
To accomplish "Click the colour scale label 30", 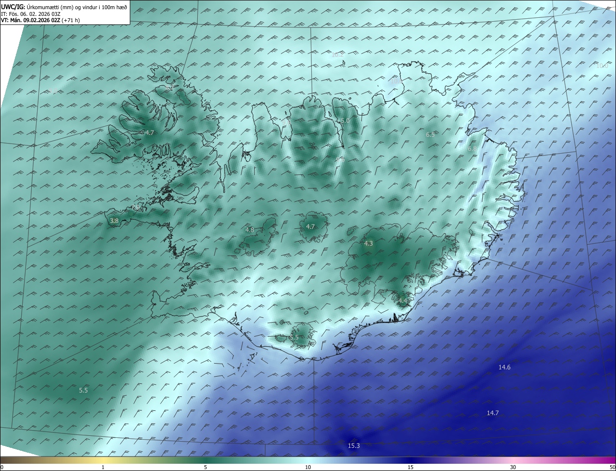I will (513, 467).
